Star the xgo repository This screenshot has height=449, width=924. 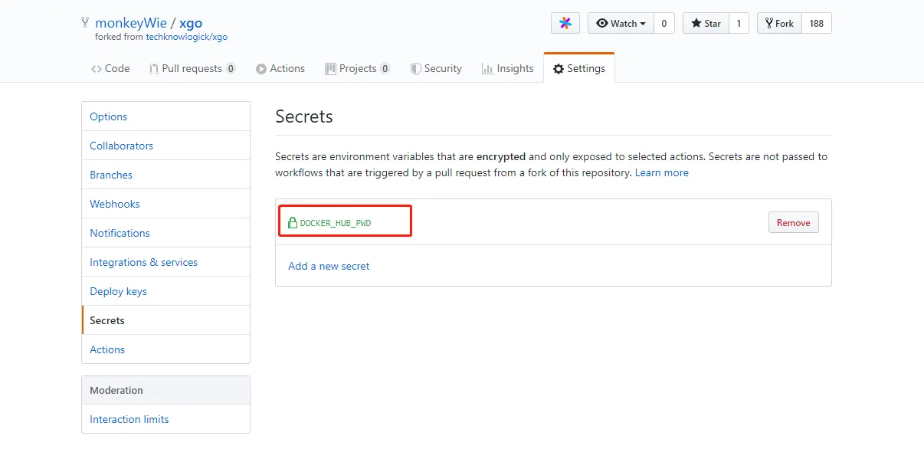coord(706,23)
